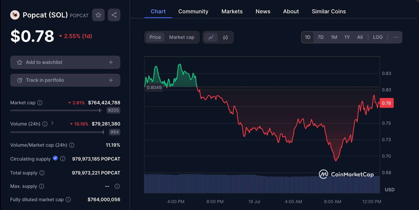Open the share icon button
Image resolution: width=419 pixels, height=210 pixels.
pos(114,15)
